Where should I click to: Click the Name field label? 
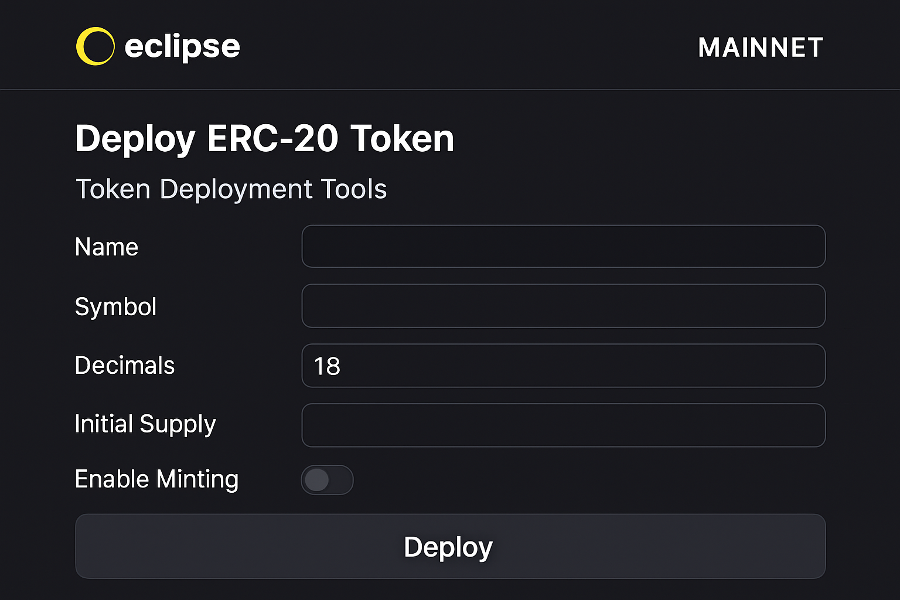[107, 247]
